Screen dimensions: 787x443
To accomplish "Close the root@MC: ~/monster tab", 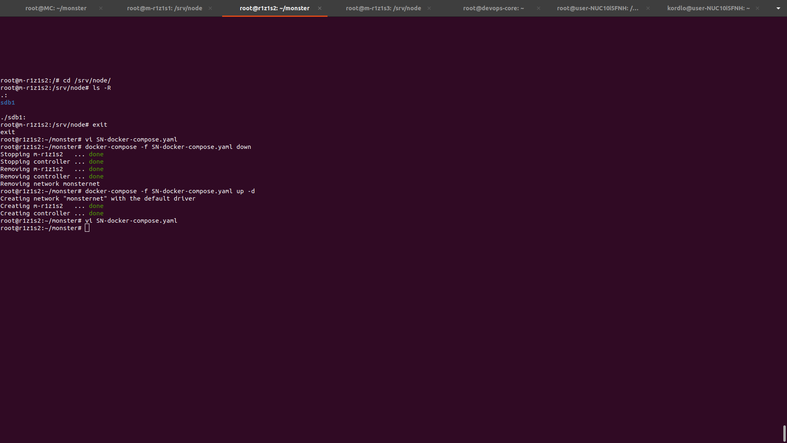I will 101,8.
